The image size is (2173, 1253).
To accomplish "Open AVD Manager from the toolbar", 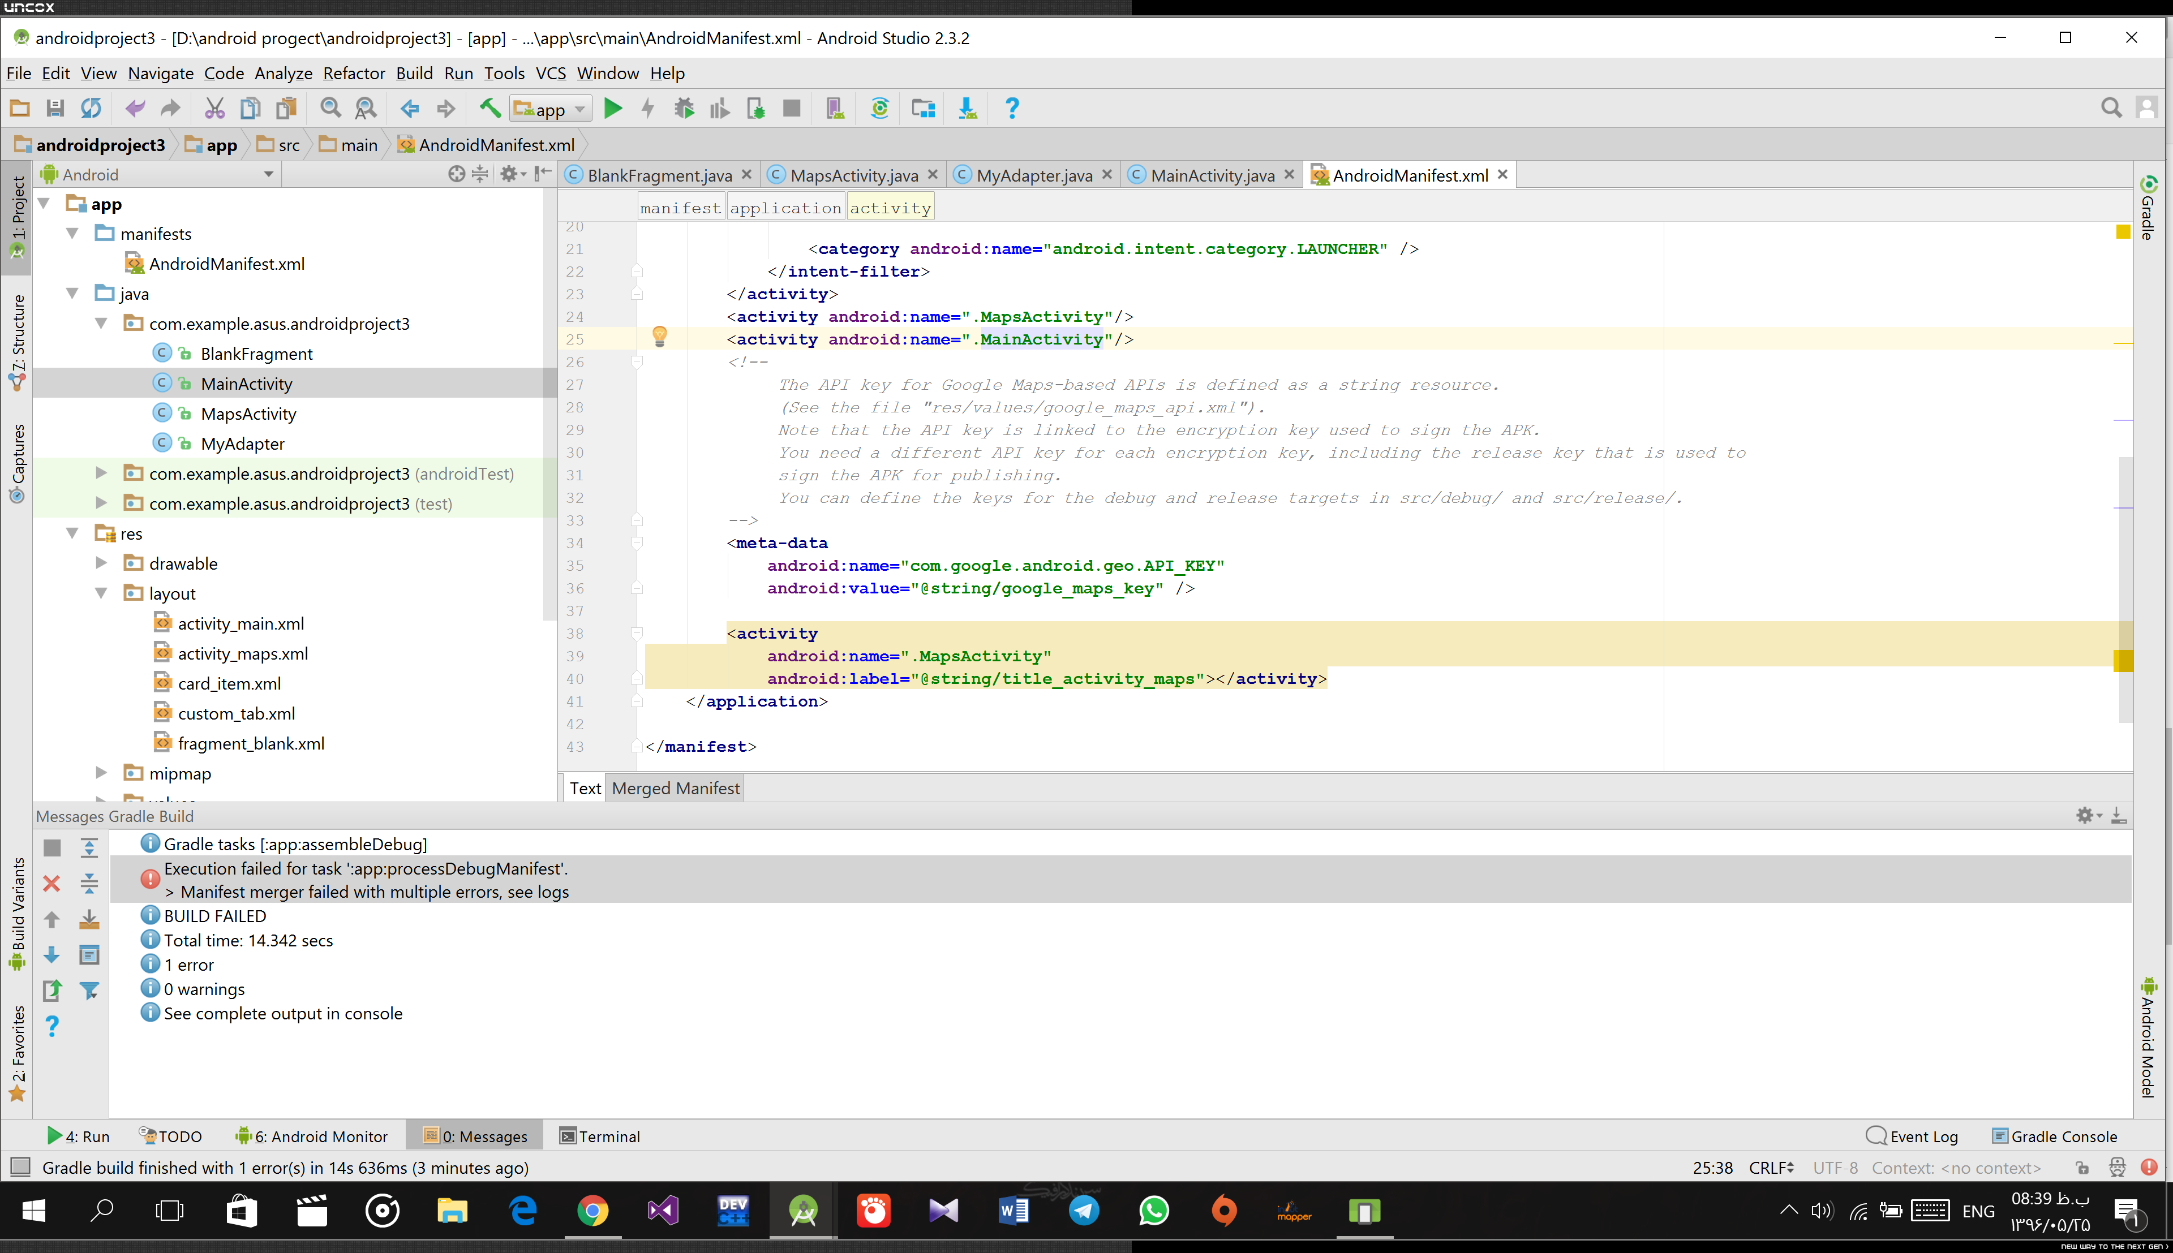I will [x=835, y=109].
